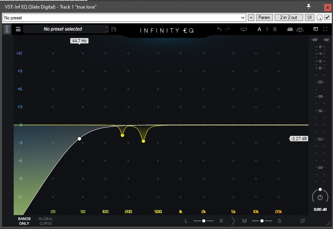Click the 44.7 Hz frequency label
Viewport: 333px width, 229px height.
pyautogui.click(x=79, y=41)
